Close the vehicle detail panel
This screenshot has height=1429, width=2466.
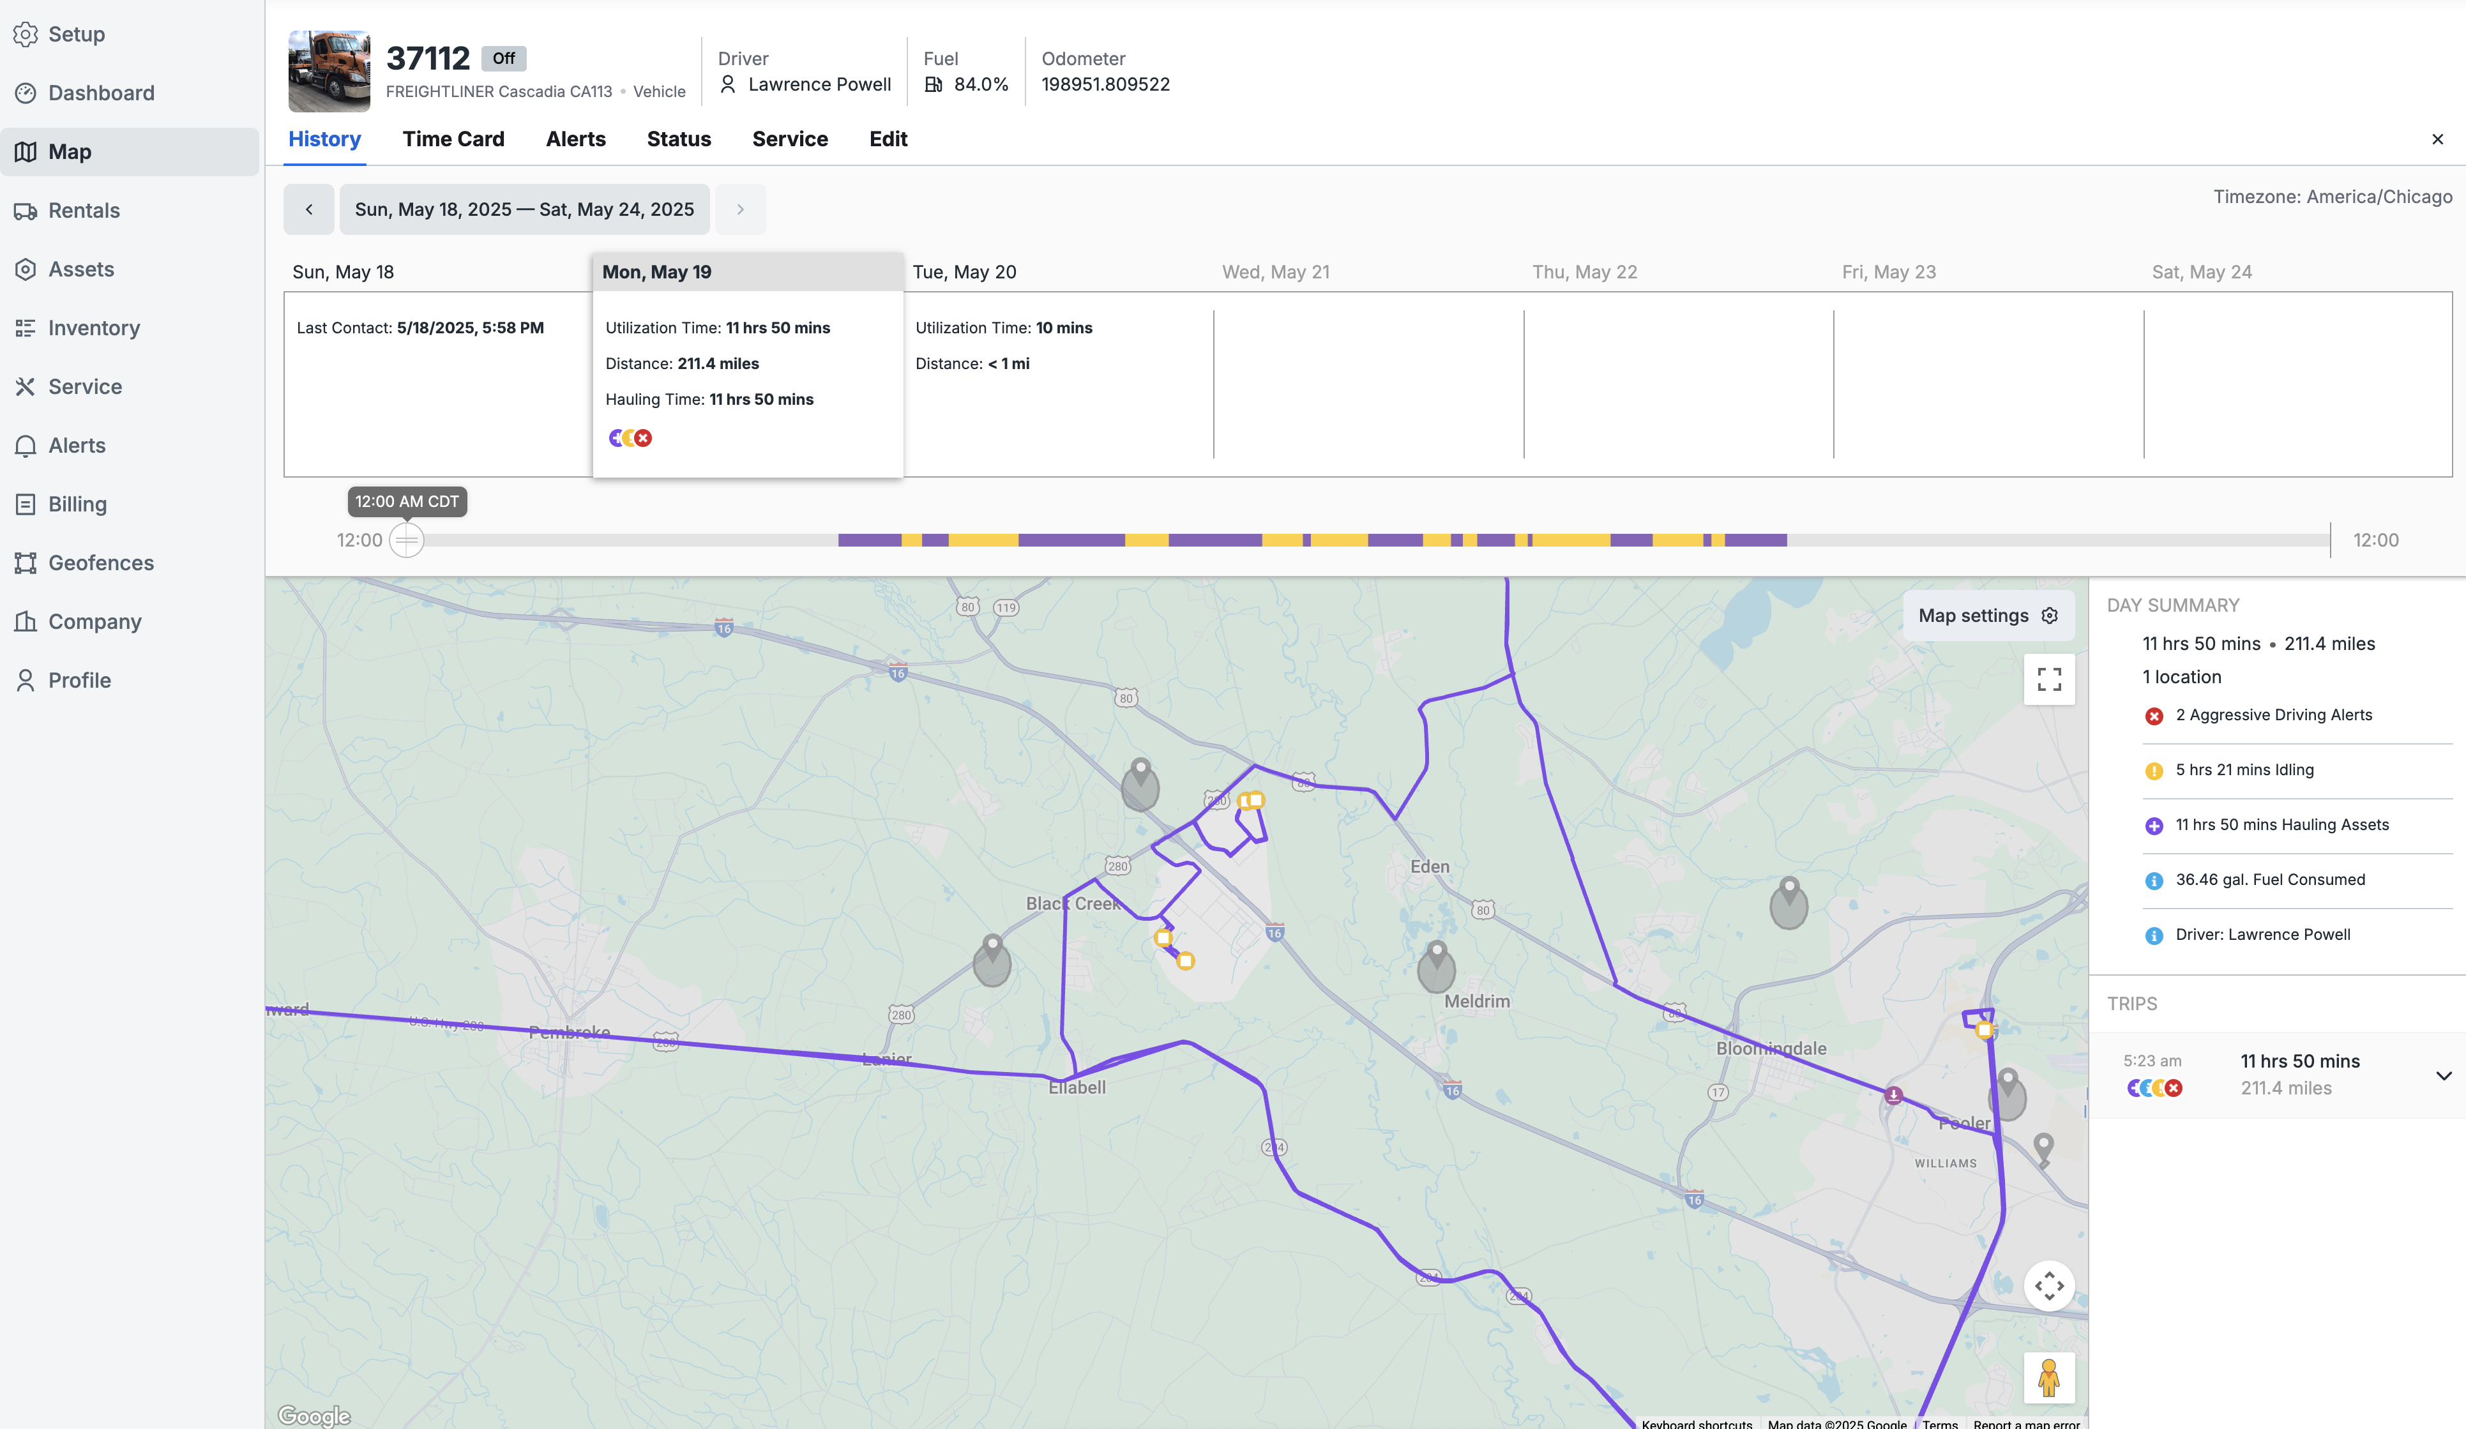tap(2437, 139)
